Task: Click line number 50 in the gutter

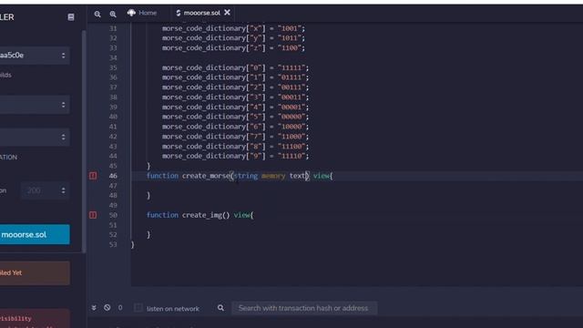Action: pos(113,215)
